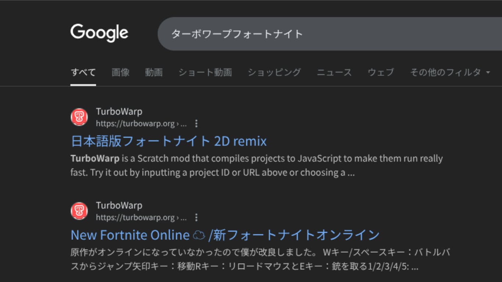This screenshot has width=502, height=282.
Task: Open the New Fortnite Online result link
Action: pos(225,235)
